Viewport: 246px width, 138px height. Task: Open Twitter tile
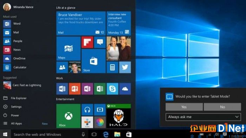(125, 67)
